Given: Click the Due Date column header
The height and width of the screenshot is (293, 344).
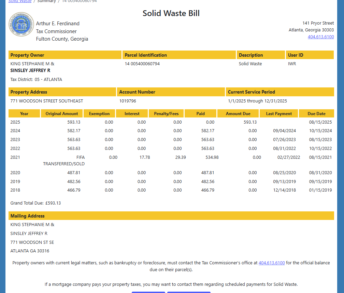Looking at the screenshot, I should 316,114.
